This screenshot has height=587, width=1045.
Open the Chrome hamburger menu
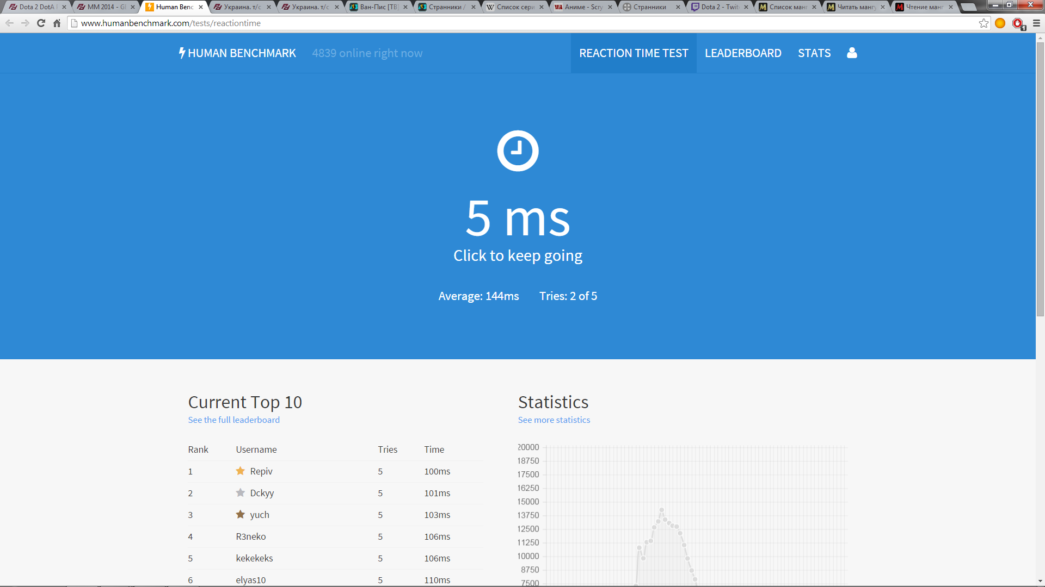1036,23
